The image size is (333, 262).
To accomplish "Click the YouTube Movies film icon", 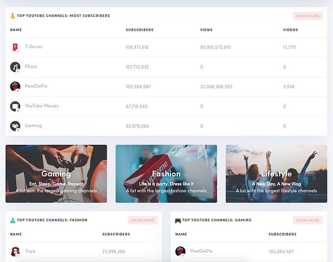I will point(15,106).
